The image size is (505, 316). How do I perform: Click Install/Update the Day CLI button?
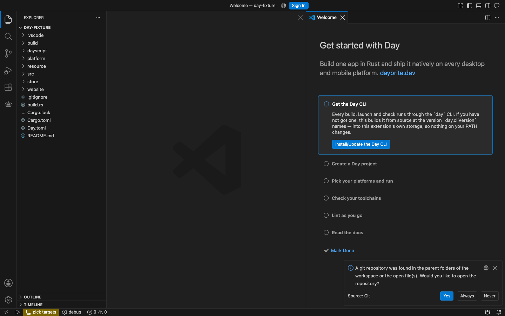361,144
